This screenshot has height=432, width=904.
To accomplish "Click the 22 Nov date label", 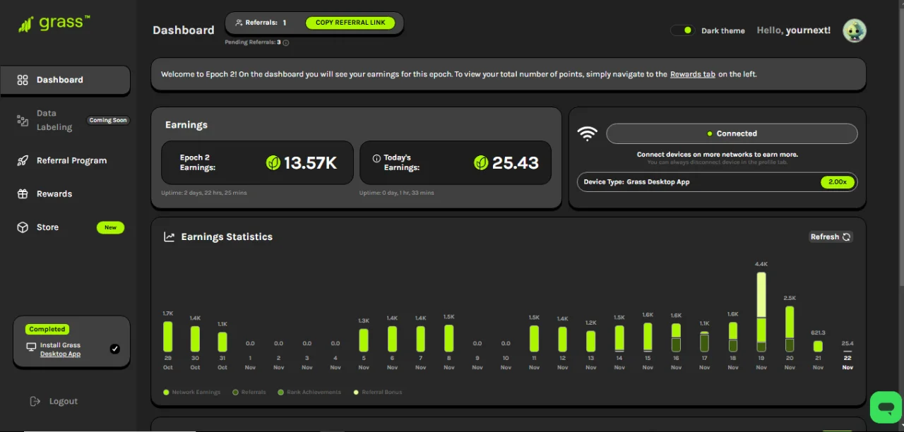I will pyautogui.click(x=847, y=363).
